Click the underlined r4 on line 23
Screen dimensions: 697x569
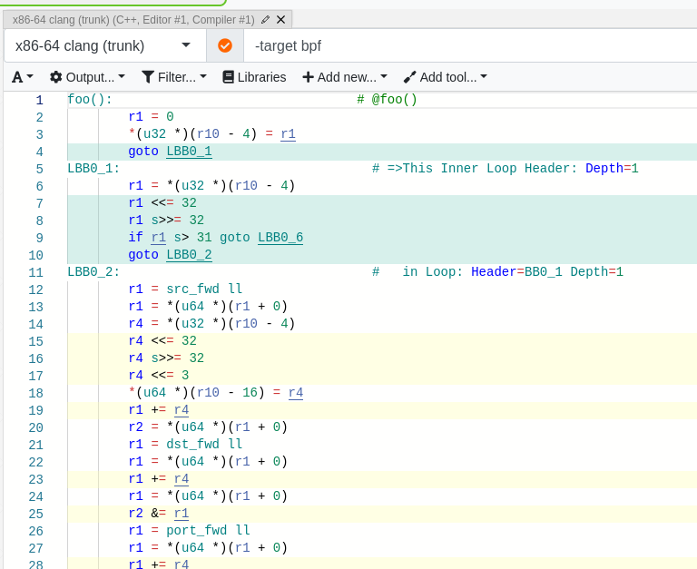click(181, 479)
